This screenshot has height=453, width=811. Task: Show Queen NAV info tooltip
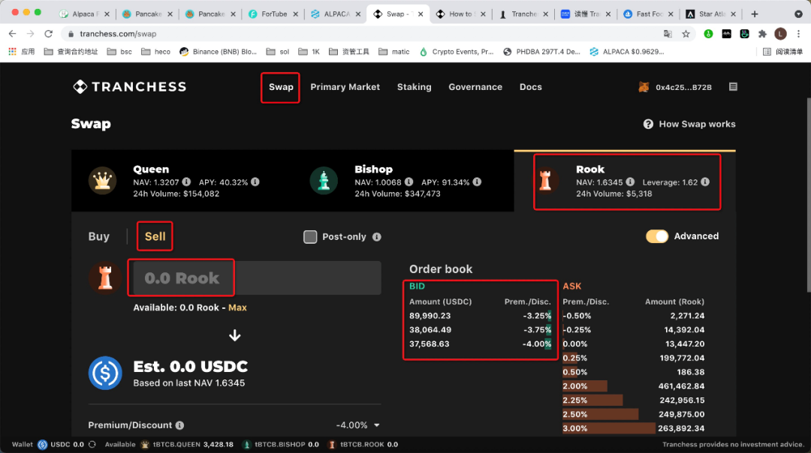tap(186, 181)
